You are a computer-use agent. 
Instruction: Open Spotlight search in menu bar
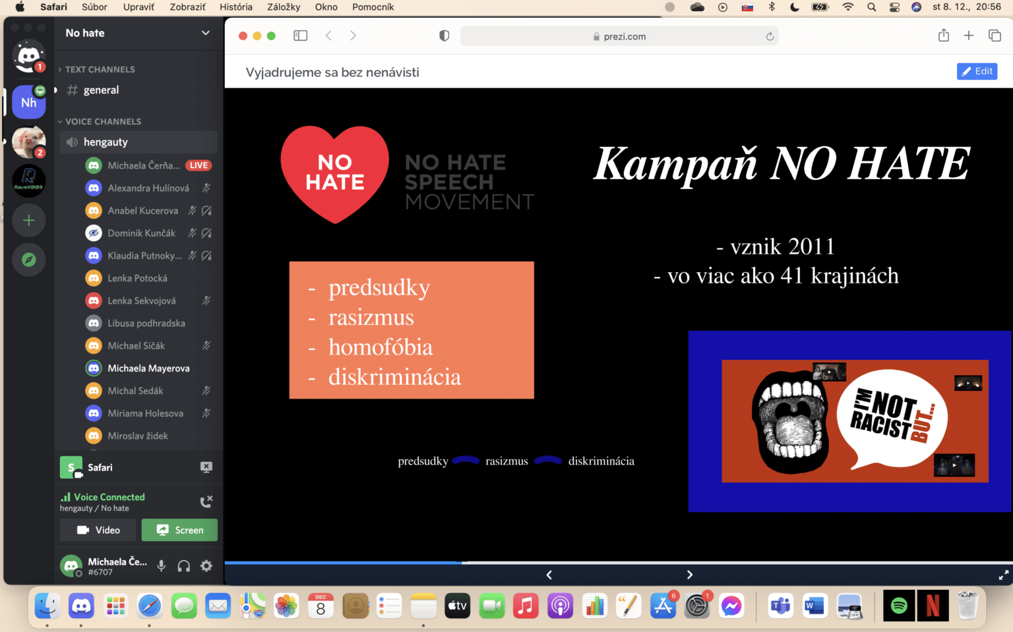pyautogui.click(x=871, y=7)
